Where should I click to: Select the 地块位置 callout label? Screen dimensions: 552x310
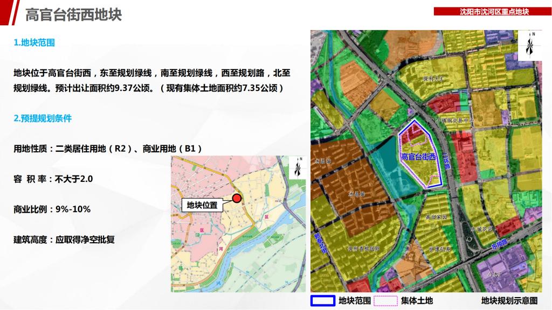tap(202, 205)
